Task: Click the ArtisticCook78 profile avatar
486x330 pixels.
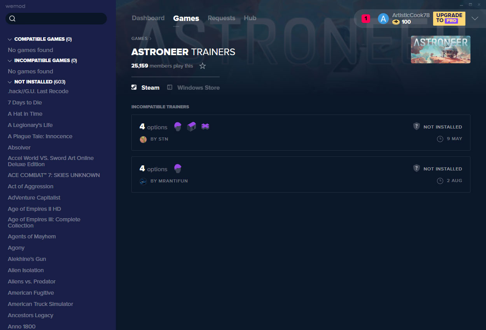Action: click(383, 19)
